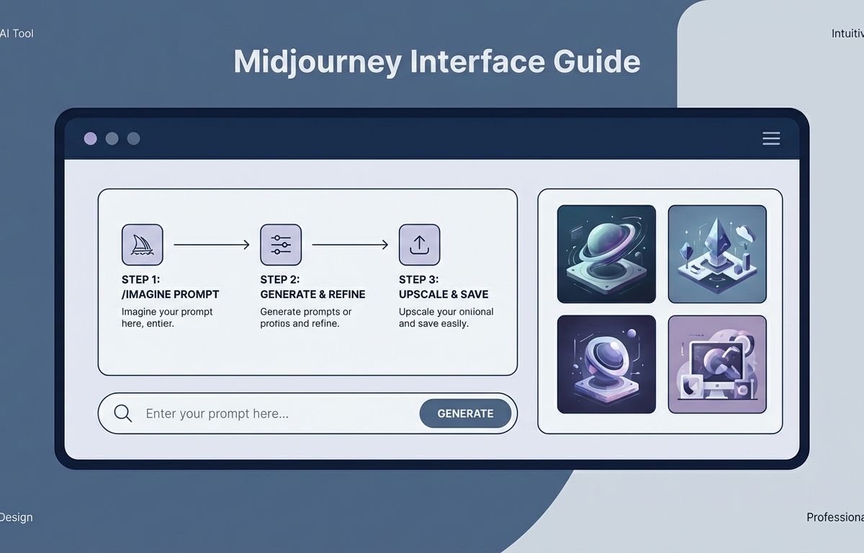The height and width of the screenshot is (553, 864).
Task: Click the purple window dot in title bar
Action: click(x=90, y=138)
